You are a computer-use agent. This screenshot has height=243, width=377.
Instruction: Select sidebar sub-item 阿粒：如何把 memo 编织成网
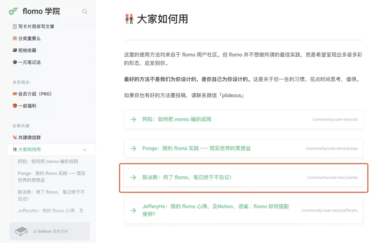tap(48, 161)
